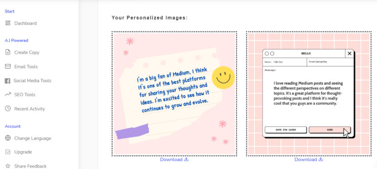Open the Dashboard menu item
Viewport: 377px width, 169px height.
click(x=21, y=23)
